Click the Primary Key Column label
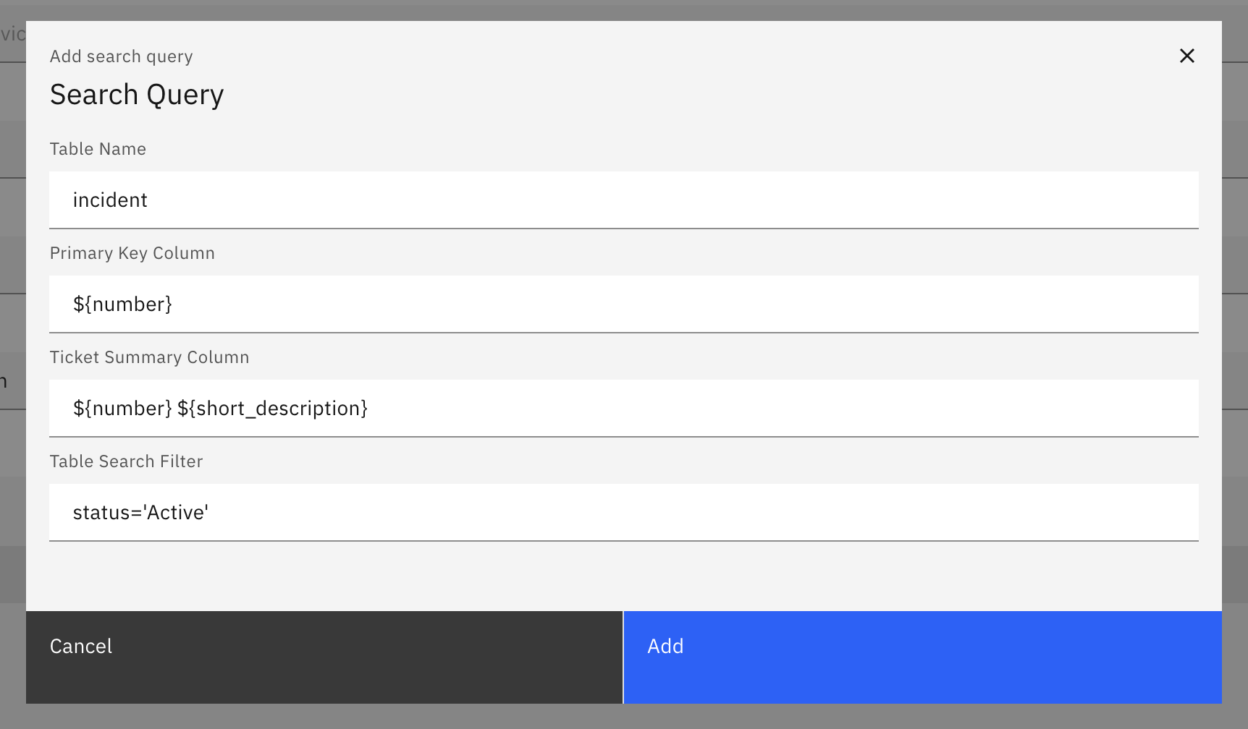Viewport: 1248px width, 729px height. click(132, 253)
